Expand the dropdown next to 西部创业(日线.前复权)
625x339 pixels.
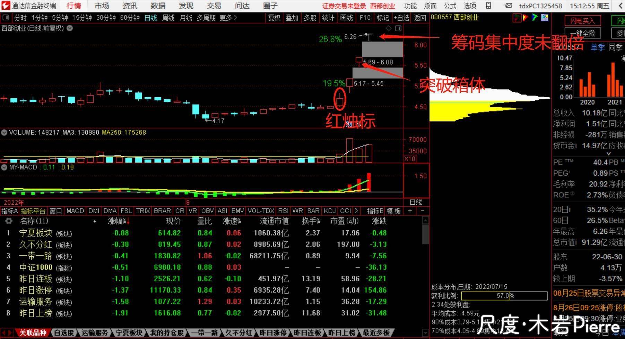pyautogui.click(x=70, y=28)
